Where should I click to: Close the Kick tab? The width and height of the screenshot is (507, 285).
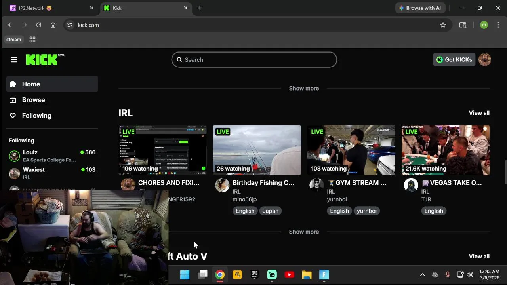pos(185,8)
